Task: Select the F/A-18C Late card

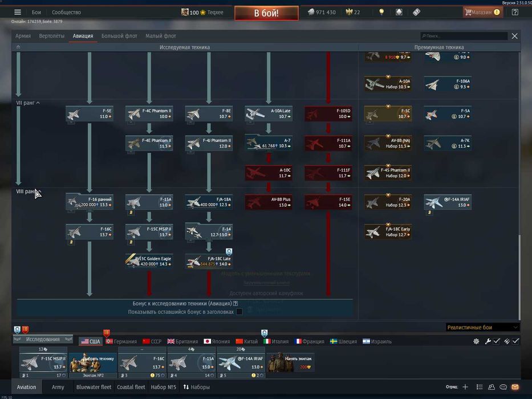Action: pyautogui.click(x=209, y=261)
